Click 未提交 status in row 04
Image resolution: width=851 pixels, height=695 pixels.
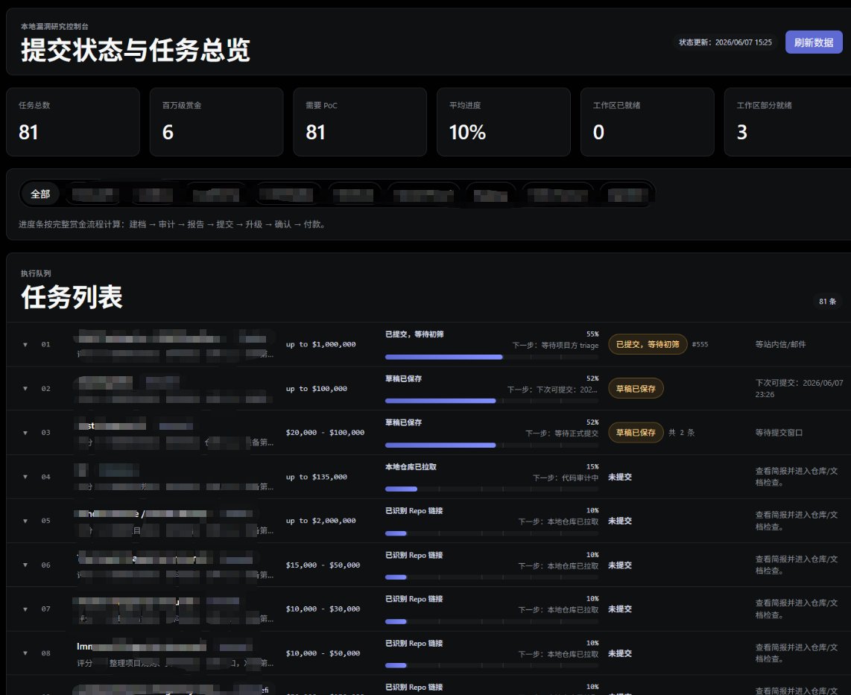click(620, 477)
